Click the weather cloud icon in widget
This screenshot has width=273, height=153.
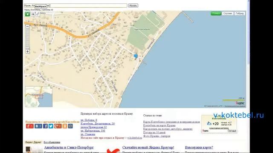point(209,124)
